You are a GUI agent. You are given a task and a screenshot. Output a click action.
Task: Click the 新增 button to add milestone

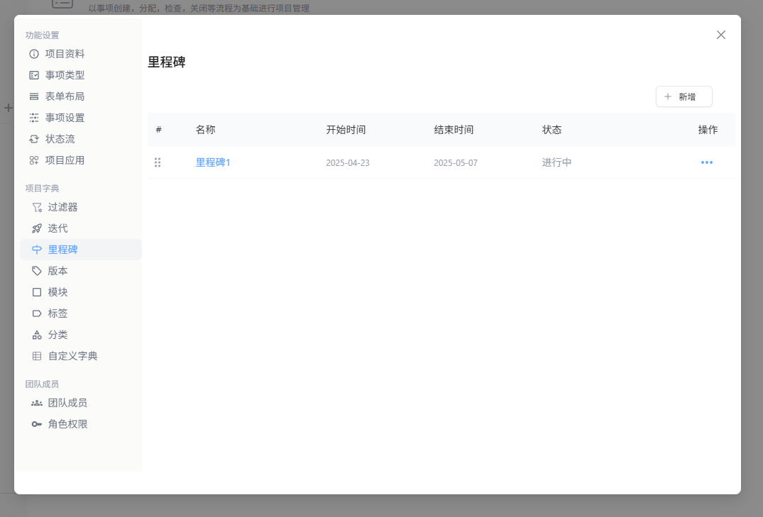click(684, 96)
